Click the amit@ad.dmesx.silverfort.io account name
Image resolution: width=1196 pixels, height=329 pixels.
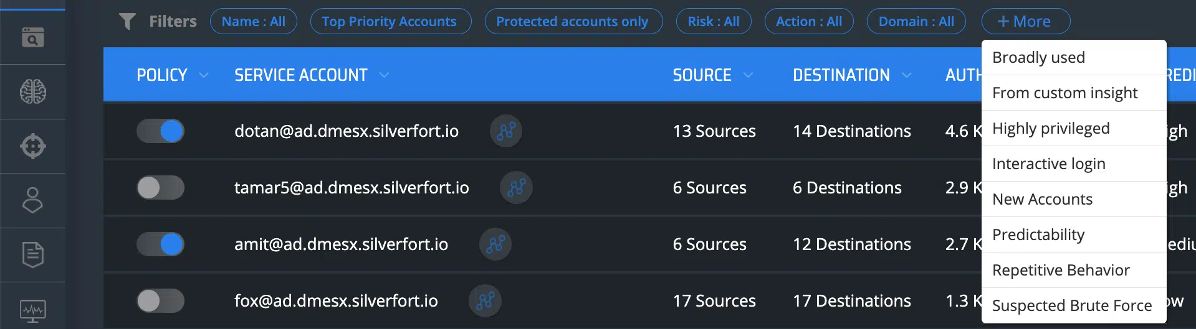[x=341, y=244]
